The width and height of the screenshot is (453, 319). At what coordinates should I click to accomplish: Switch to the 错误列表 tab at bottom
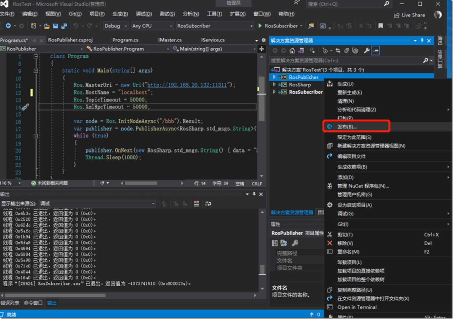(10, 303)
